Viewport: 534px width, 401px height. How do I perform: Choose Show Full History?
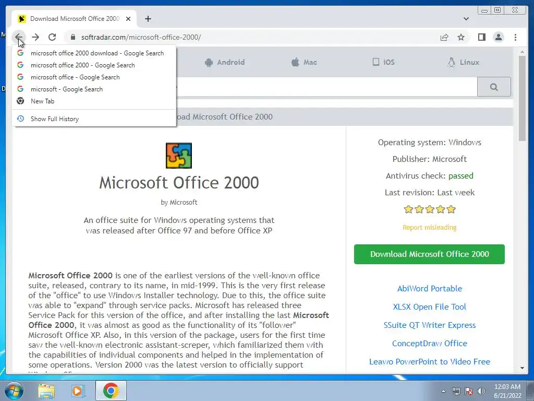[x=94, y=119]
